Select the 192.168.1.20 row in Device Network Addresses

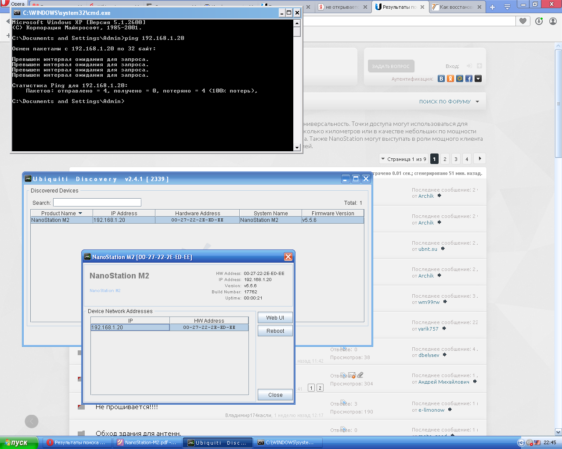(x=169, y=327)
